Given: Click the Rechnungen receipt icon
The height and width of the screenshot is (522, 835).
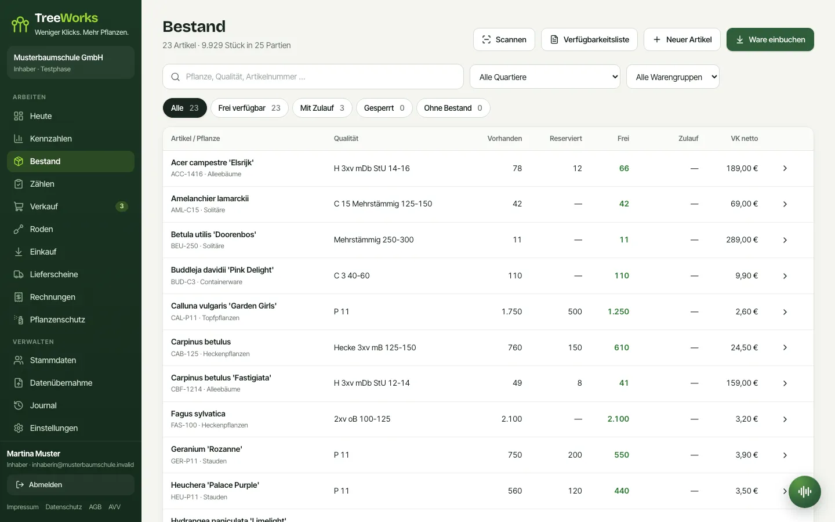Looking at the screenshot, I should point(19,297).
